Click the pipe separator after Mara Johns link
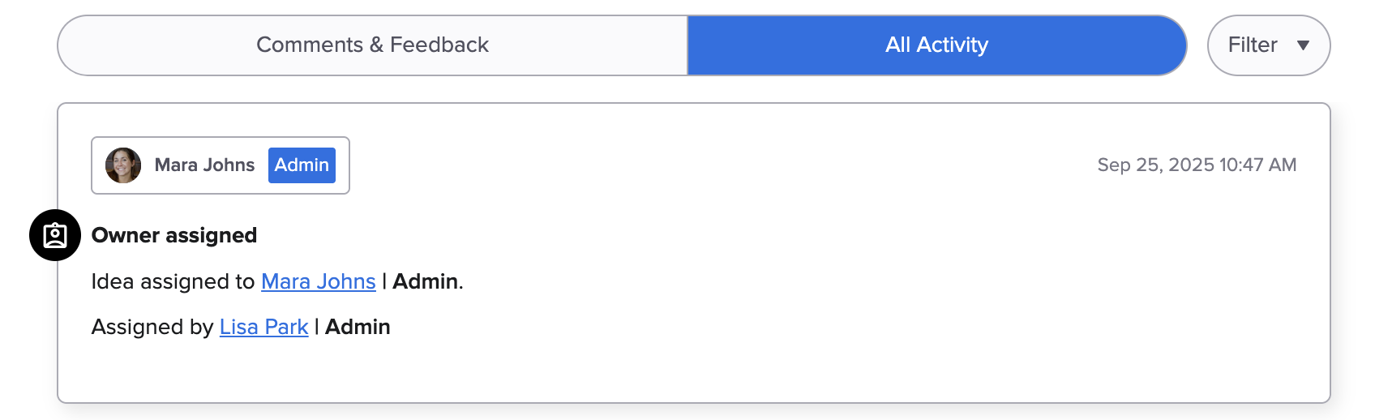This screenshot has height=420, width=1375. (384, 281)
